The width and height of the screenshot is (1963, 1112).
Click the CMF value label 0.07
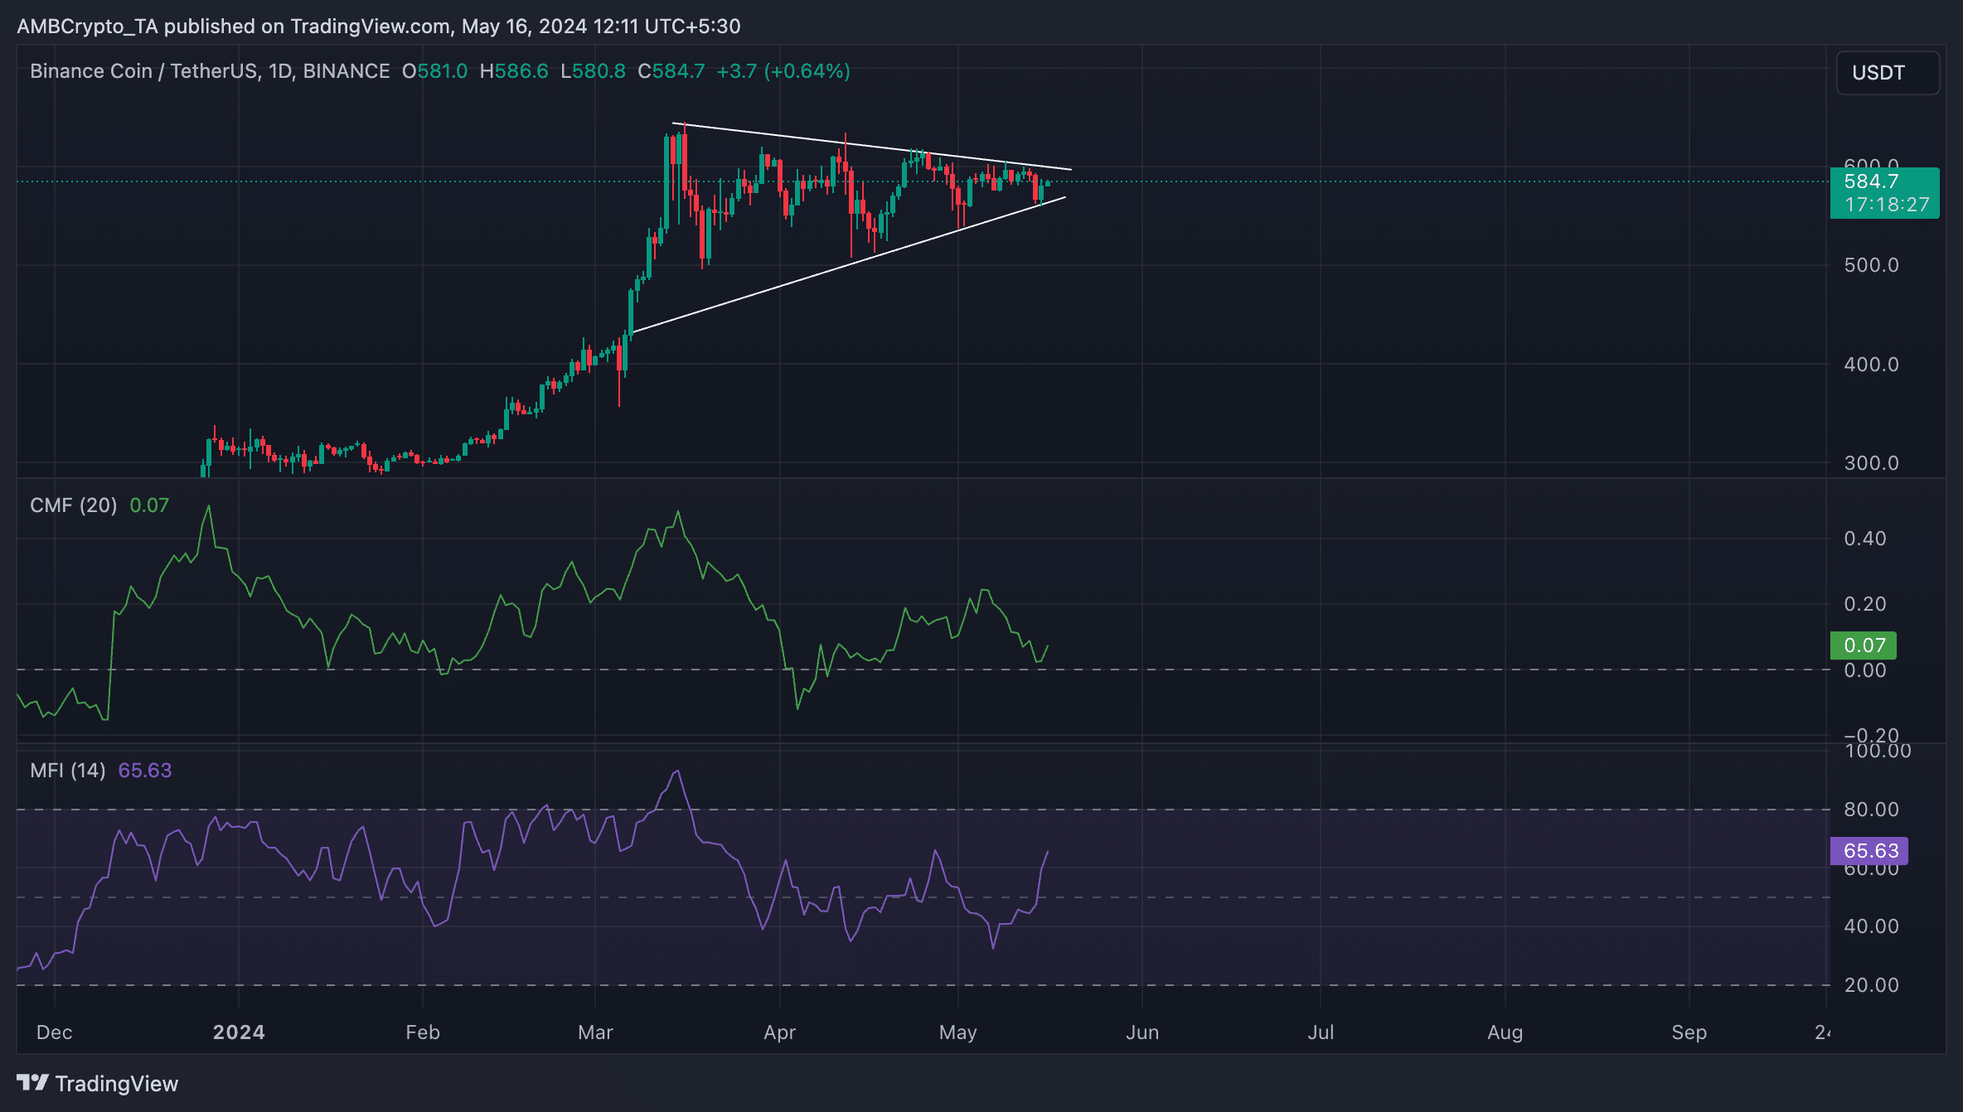tap(1863, 645)
